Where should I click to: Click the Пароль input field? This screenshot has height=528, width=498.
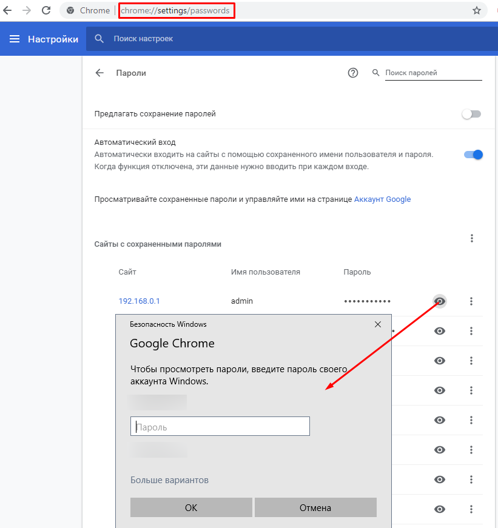tap(220, 427)
